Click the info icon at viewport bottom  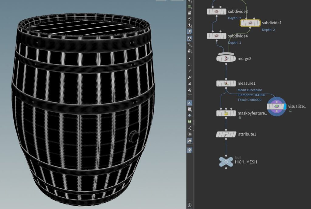click(x=190, y=205)
